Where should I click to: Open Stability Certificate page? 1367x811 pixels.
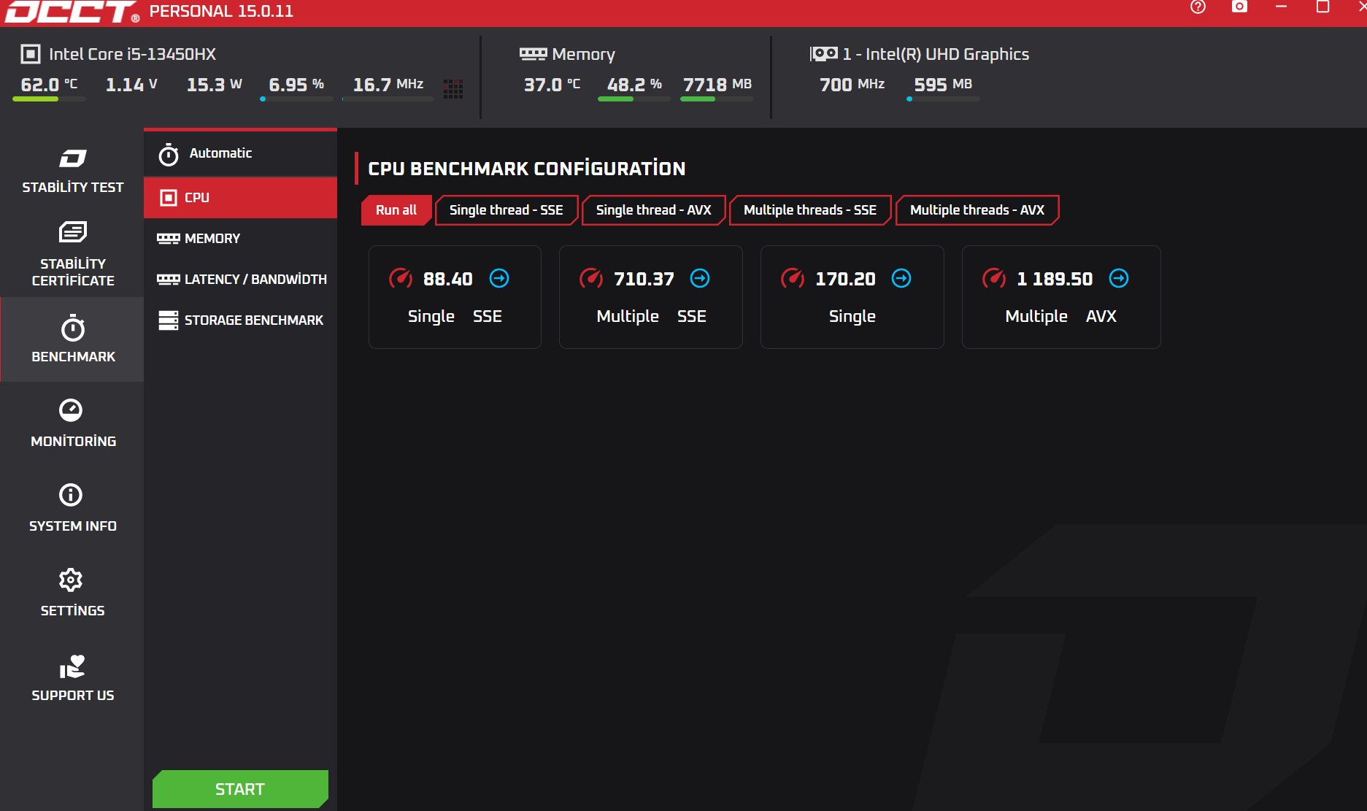coord(72,254)
